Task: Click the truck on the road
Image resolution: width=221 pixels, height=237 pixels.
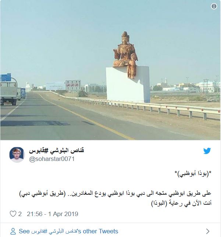Action: pyautogui.click(x=8, y=91)
